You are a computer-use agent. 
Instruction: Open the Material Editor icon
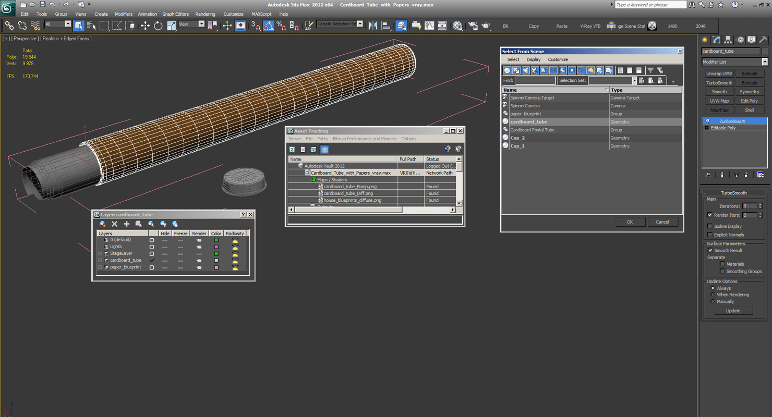point(457,26)
